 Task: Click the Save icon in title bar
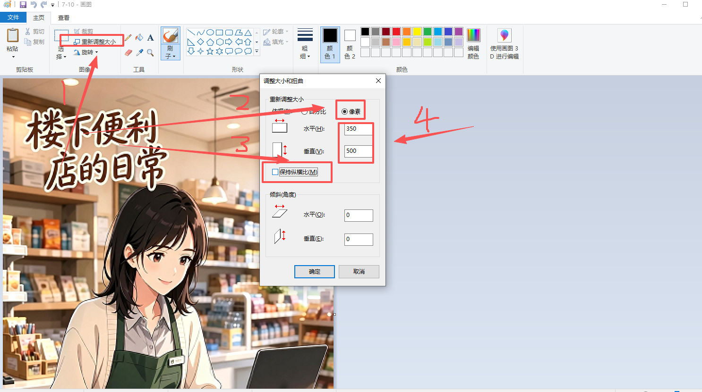click(x=23, y=5)
